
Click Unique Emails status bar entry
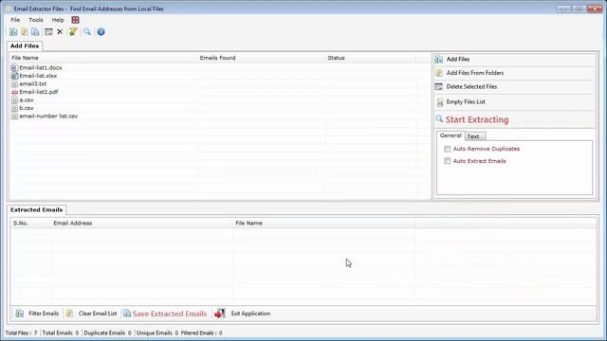[157, 332]
